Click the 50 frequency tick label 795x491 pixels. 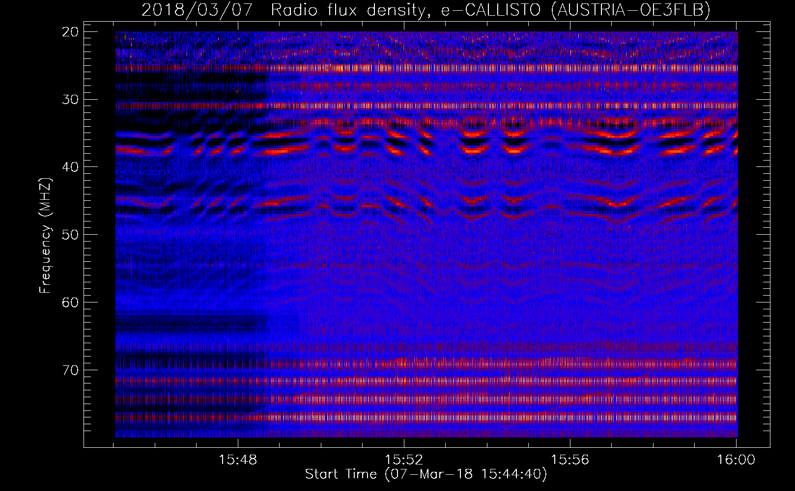click(x=71, y=235)
